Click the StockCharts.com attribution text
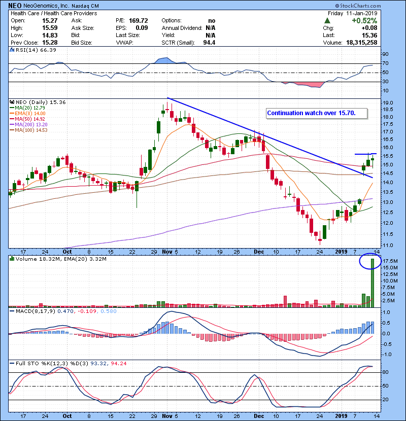This screenshot has height=421, width=406. (x=358, y=6)
